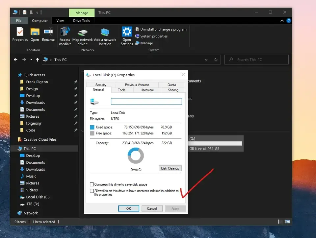Click the blue Help question mark icon
316x238 pixels.
[x=289, y=21]
